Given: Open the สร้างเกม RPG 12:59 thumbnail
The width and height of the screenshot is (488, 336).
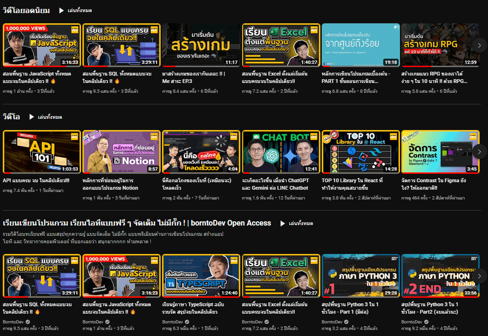Looking at the screenshot, I should pyautogui.click(x=440, y=45).
